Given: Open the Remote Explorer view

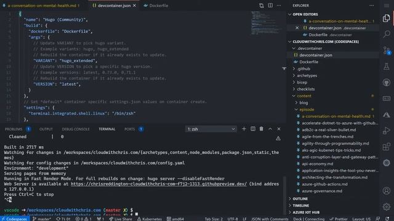Looking at the screenshot, I should (387, 98).
